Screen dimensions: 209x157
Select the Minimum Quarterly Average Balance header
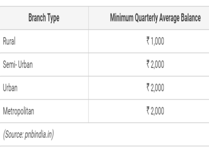(155, 18)
